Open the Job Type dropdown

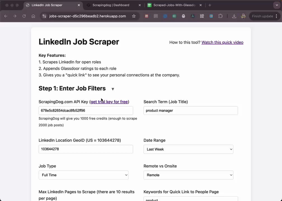(83, 175)
